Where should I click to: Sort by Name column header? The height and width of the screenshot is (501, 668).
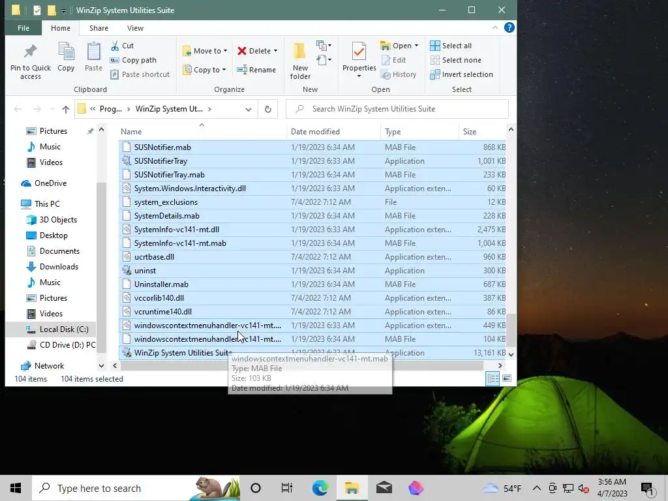coord(202,132)
